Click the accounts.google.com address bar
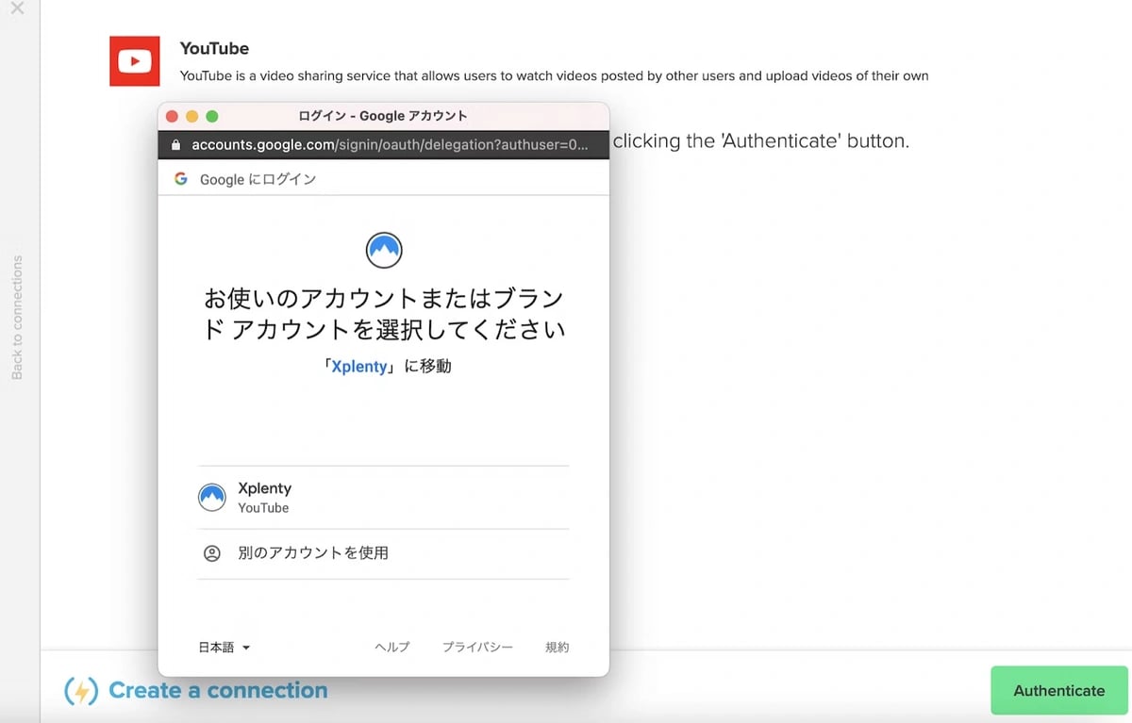Viewport: 1132px width, 723px height. (x=383, y=145)
